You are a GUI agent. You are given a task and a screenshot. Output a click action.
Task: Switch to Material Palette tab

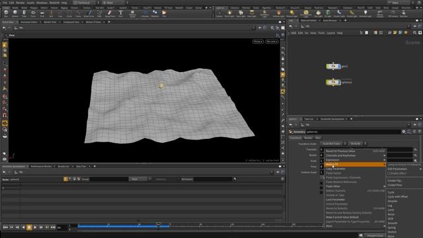pos(309,20)
